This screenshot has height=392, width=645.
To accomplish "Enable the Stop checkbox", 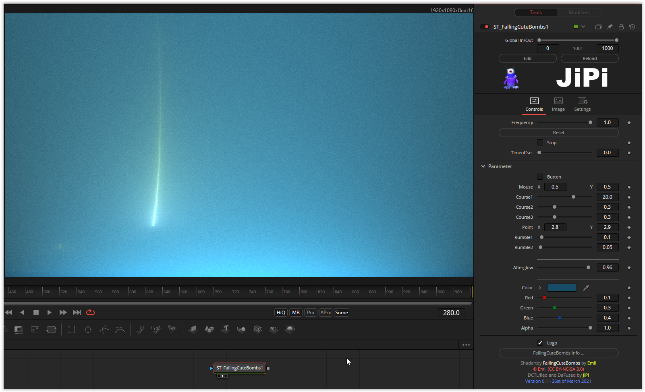I will tap(540, 143).
